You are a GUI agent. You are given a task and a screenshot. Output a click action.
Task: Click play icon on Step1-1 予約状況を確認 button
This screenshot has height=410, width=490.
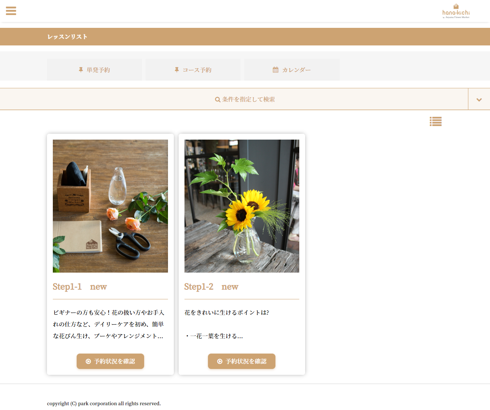tap(88, 361)
